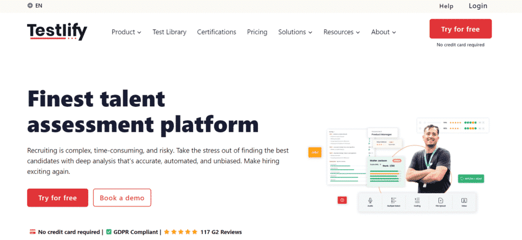Click the Multiple Select list icon

pyautogui.click(x=394, y=200)
